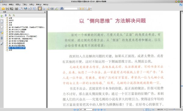Viewport: 183px width, 111px height.
Task: Click the computer monitor toolbar icon
Action: (x=26, y=9)
